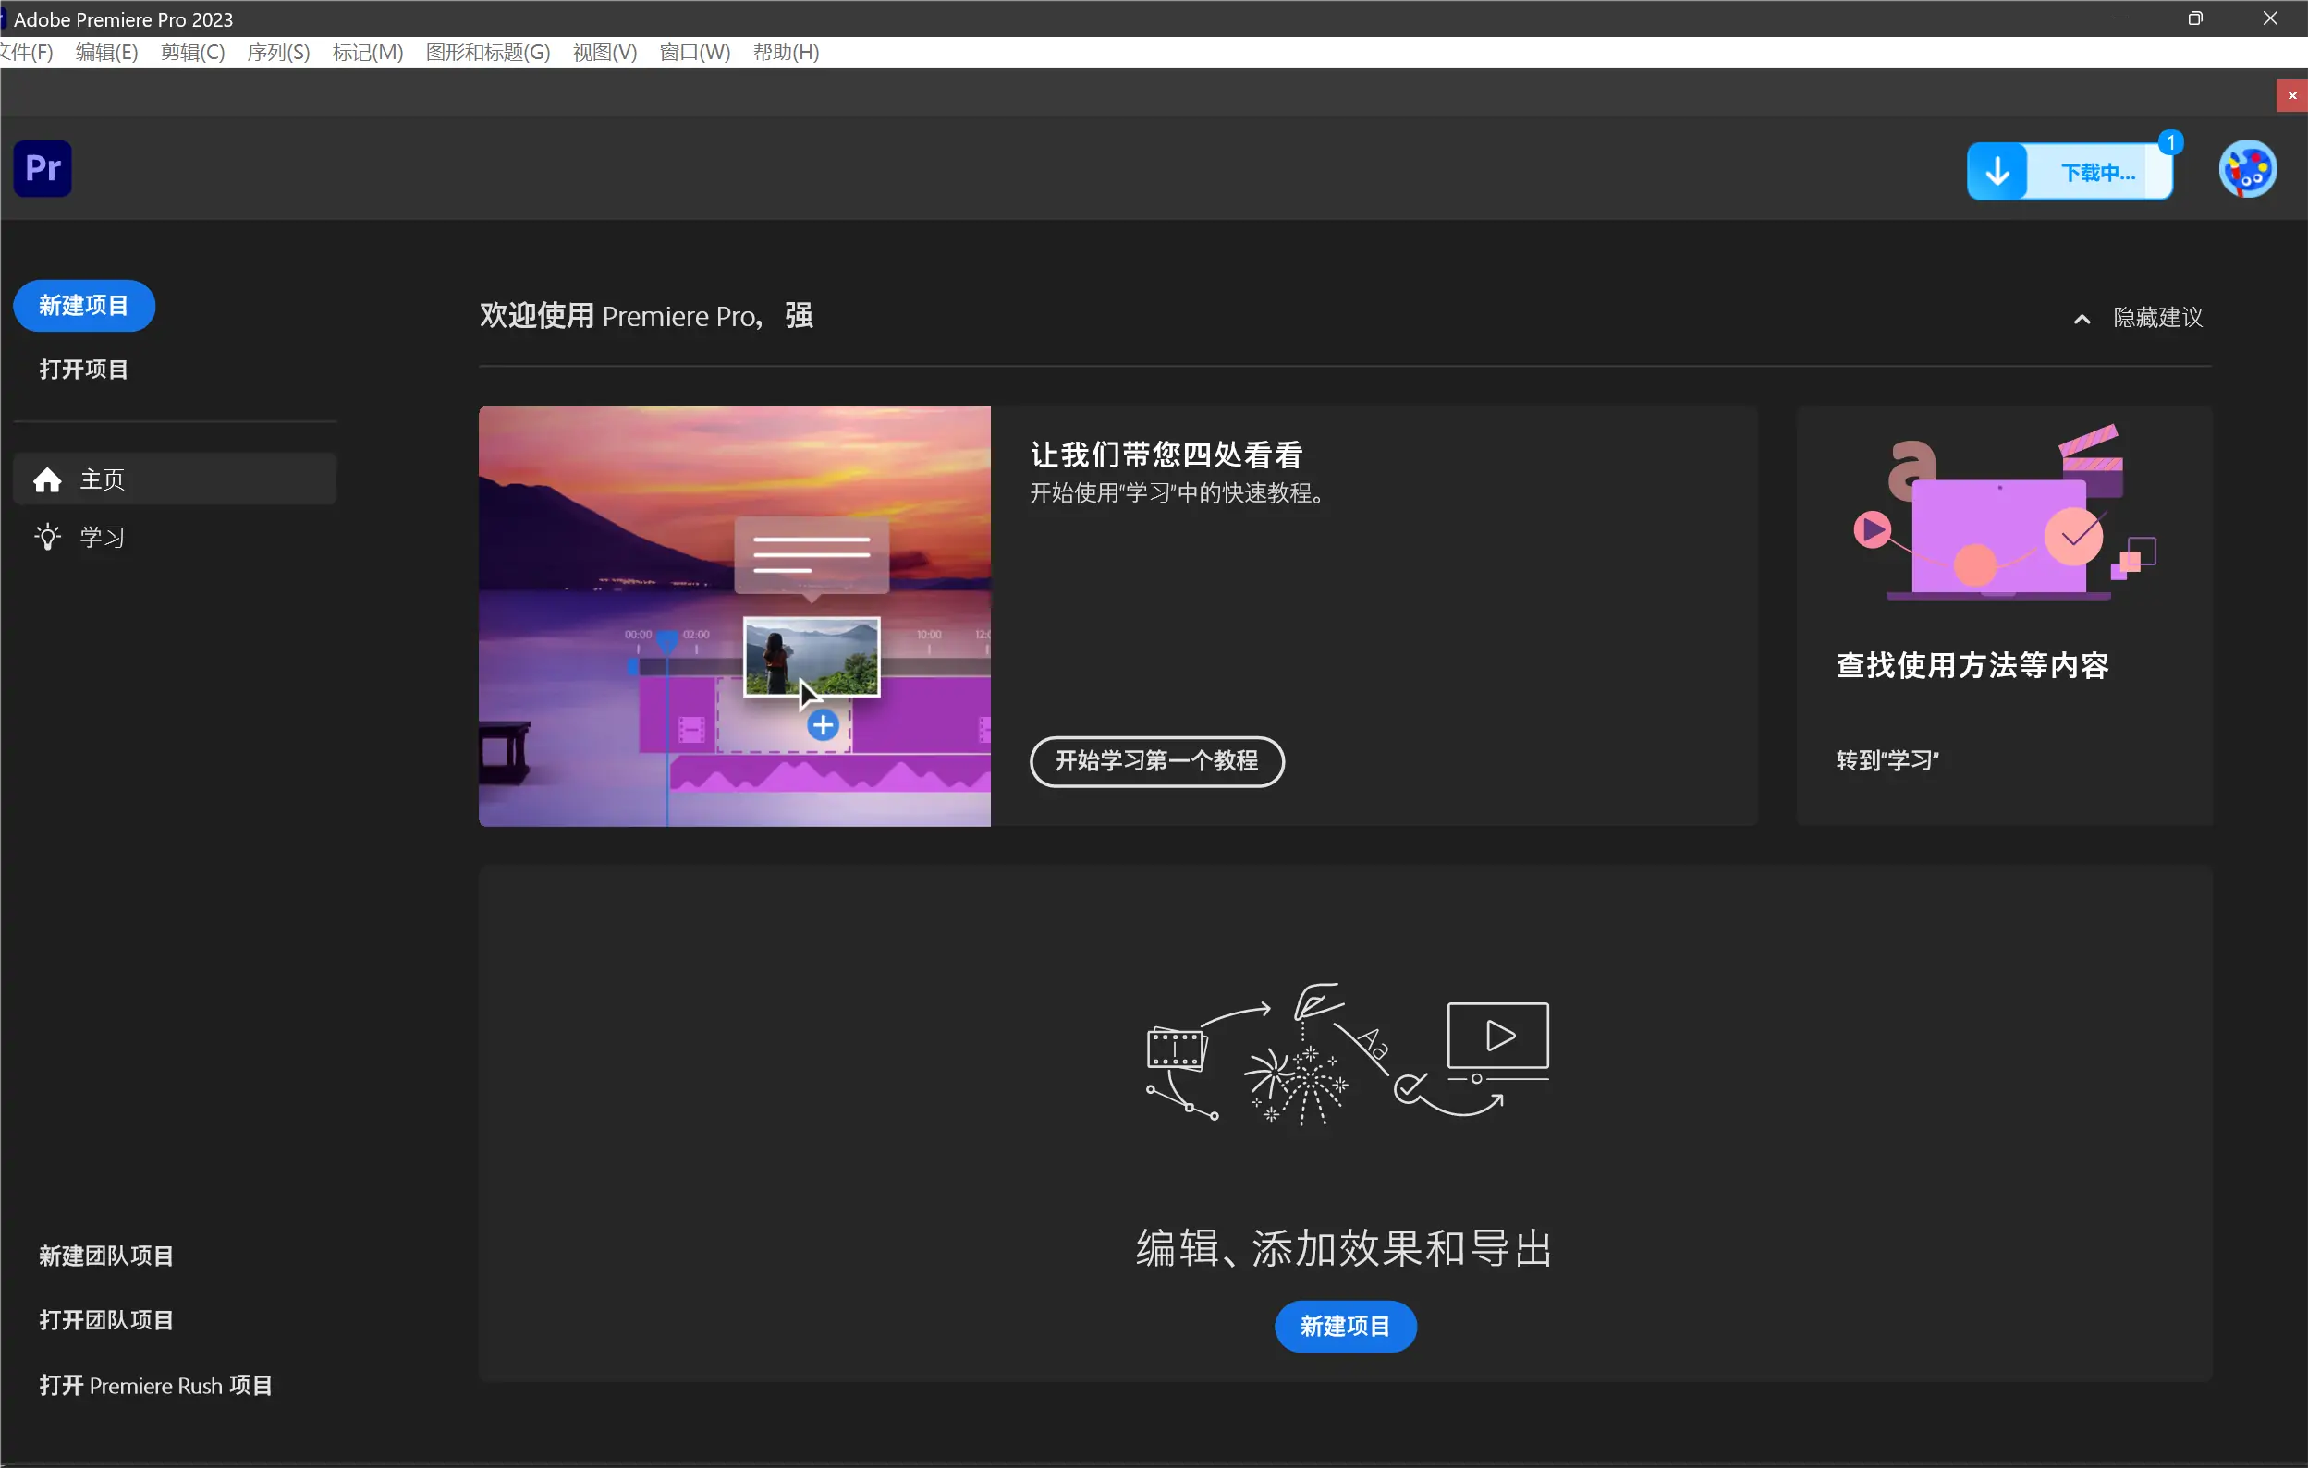Click the 新建项目 button in sidebar
Screen dimensions: 2308x1468
coord(83,306)
